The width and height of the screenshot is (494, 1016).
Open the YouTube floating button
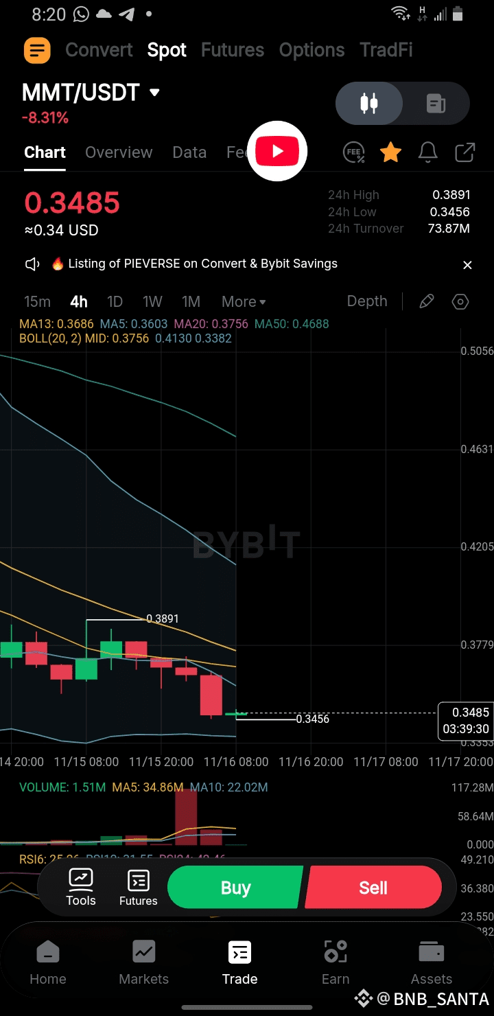(277, 151)
